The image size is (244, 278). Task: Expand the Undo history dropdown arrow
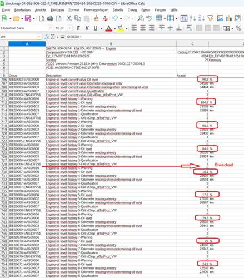click(x=121, y=18)
